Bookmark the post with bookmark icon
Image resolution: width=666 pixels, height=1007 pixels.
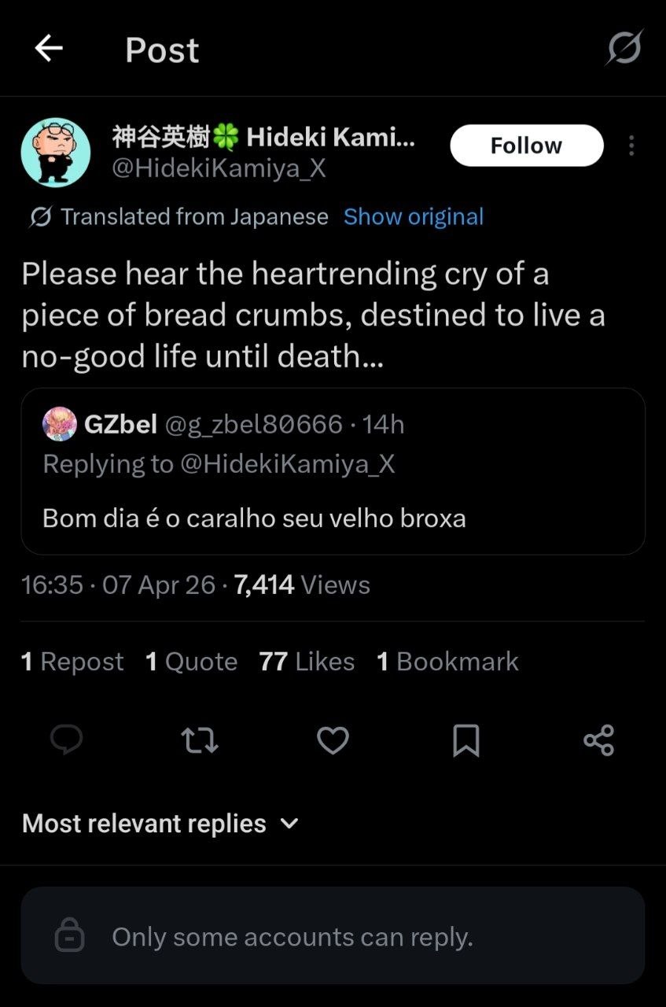(465, 740)
